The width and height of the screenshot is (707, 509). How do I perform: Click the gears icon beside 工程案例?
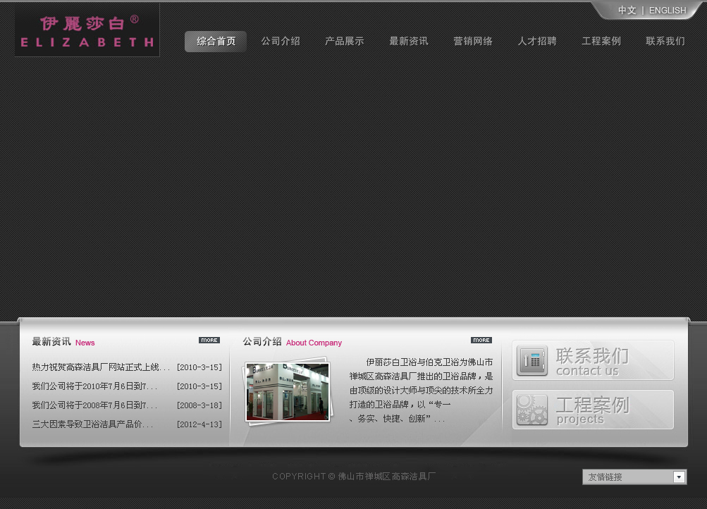pos(532,410)
